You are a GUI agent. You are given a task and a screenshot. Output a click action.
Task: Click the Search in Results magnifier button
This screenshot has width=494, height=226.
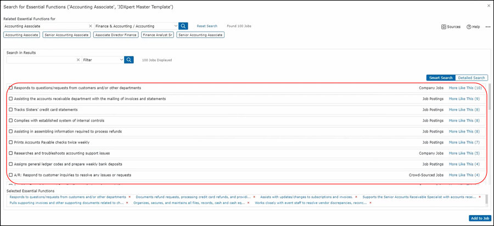click(x=129, y=60)
